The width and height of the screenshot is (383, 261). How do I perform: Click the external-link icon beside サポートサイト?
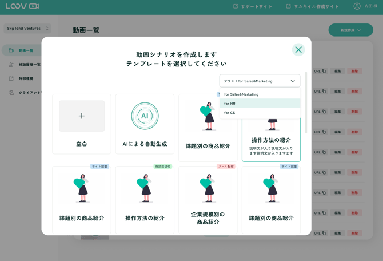236,6
